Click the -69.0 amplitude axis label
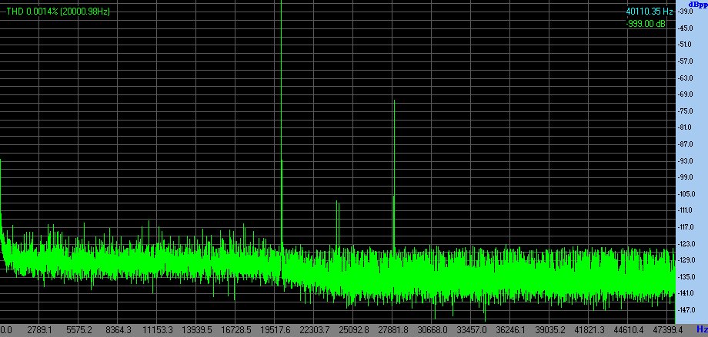 (686, 94)
